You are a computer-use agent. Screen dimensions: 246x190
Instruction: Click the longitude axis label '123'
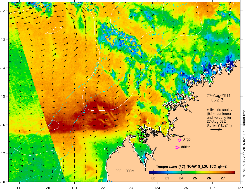[130, 188]
